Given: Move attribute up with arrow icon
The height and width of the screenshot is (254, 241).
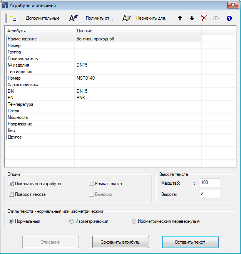Looking at the screenshot, I should tap(180, 18).
